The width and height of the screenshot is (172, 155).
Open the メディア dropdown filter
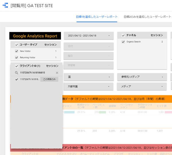point(142,86)
